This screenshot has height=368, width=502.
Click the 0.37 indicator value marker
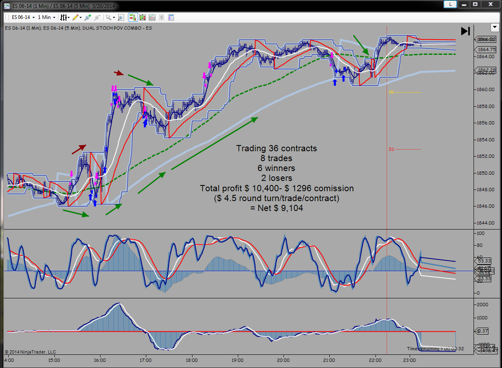pyautogui.click(x=482, y=331)
